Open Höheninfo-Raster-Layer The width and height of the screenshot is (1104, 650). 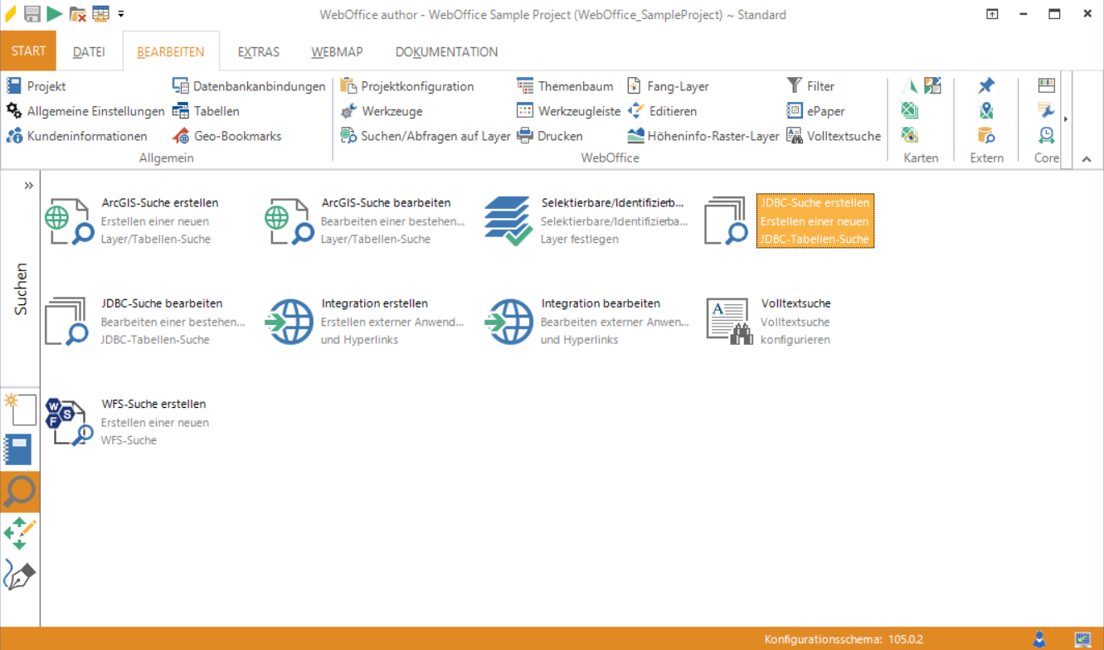tap(703, 136)
